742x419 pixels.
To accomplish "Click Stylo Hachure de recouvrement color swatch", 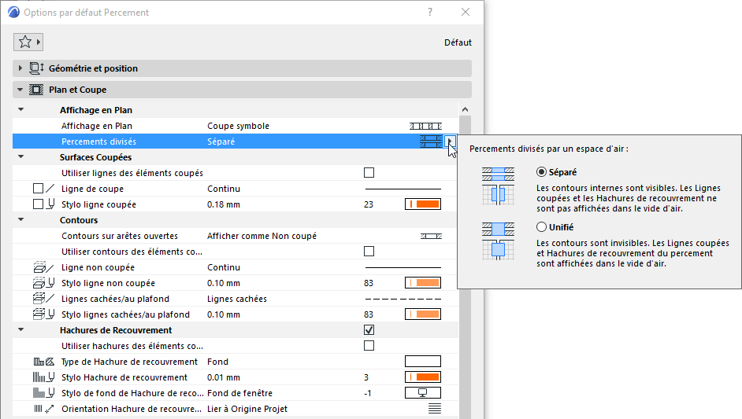I will tap(423, 377).
